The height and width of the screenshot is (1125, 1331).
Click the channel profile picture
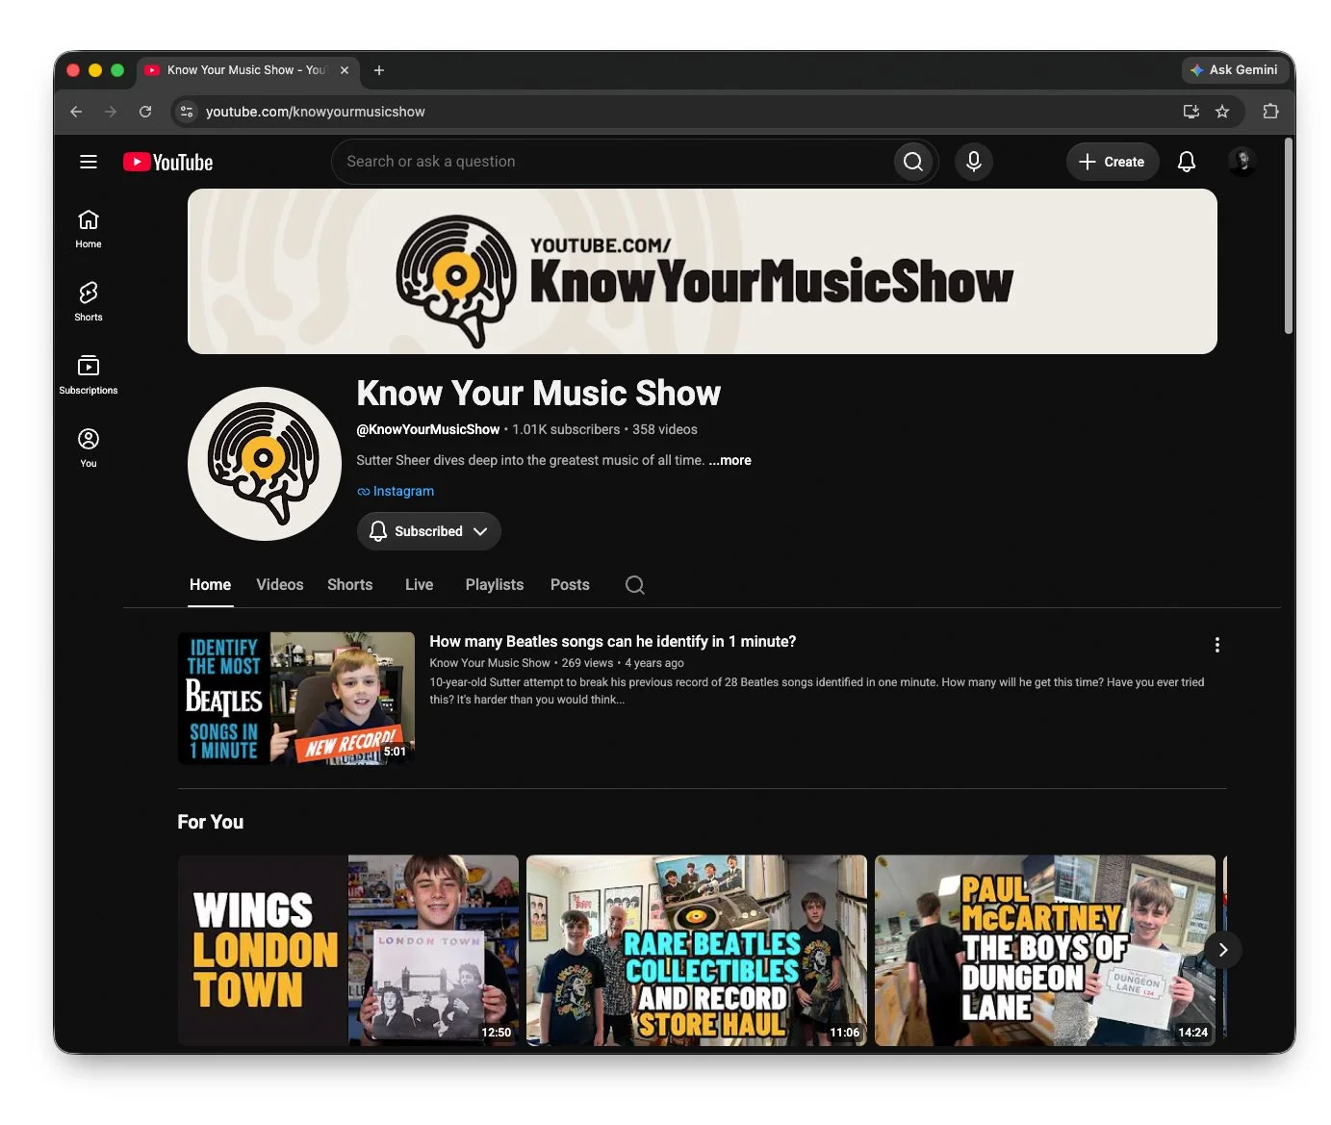coord(265,464)
